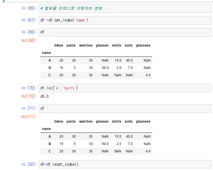Click 'glasses' header in Out[68] table
The image size is (213, 170).
[102, 45]
